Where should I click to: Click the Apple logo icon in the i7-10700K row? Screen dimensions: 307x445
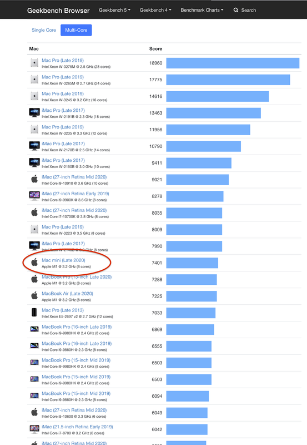click(34, 212)
